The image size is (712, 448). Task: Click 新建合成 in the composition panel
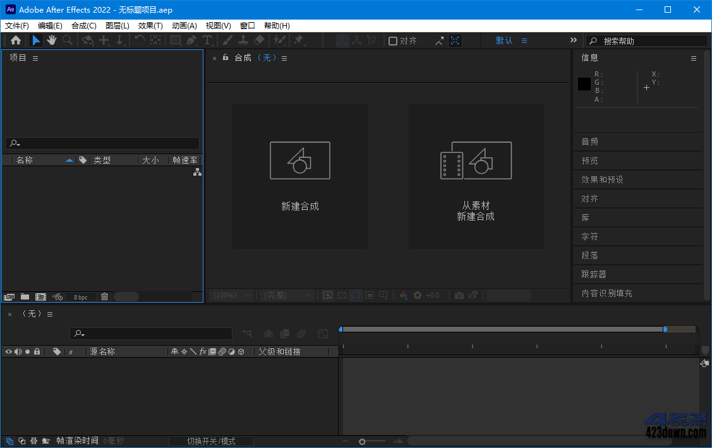coord(299,176)
